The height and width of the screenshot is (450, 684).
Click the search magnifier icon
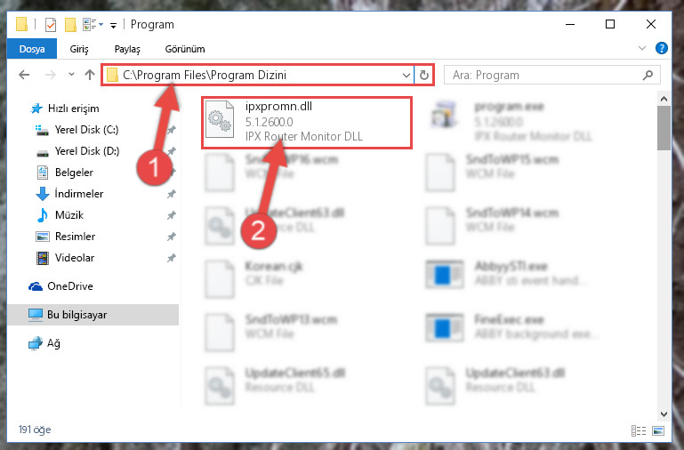[648, 75]
